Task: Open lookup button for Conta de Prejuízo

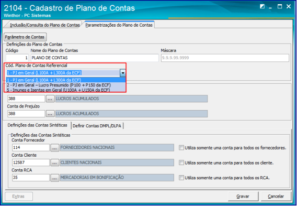Action: click(x=50, y=114)
